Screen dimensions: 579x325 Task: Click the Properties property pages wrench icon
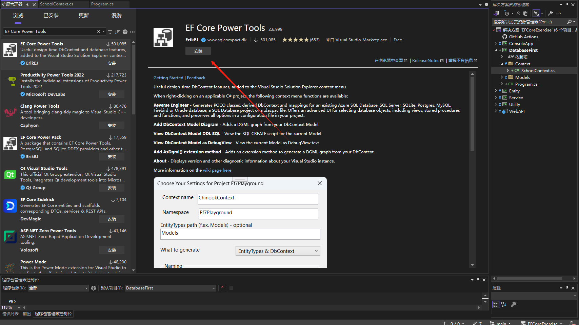pyautogui.click(x=514, y=304)
